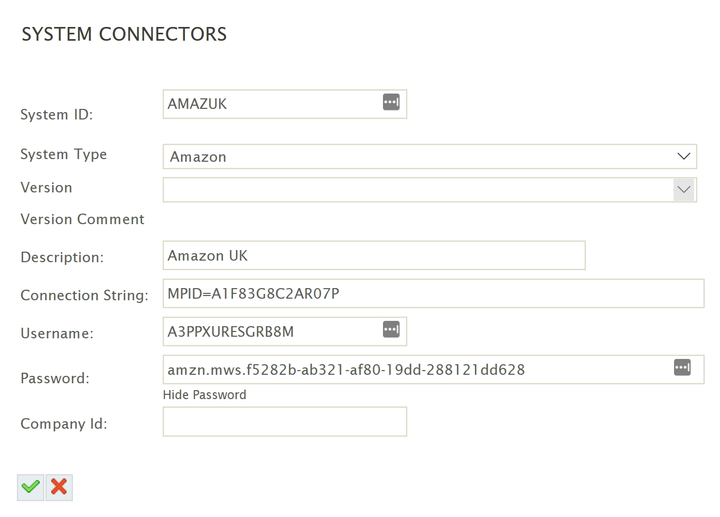
Task: Expand the Version dropdown arrow
Action: coord(684,190)
